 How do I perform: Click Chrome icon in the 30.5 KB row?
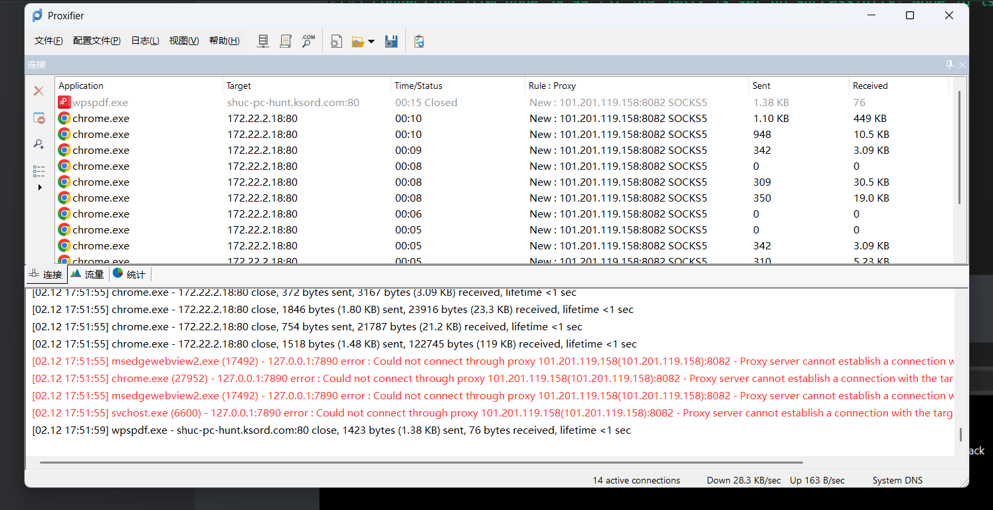point(64,182)
